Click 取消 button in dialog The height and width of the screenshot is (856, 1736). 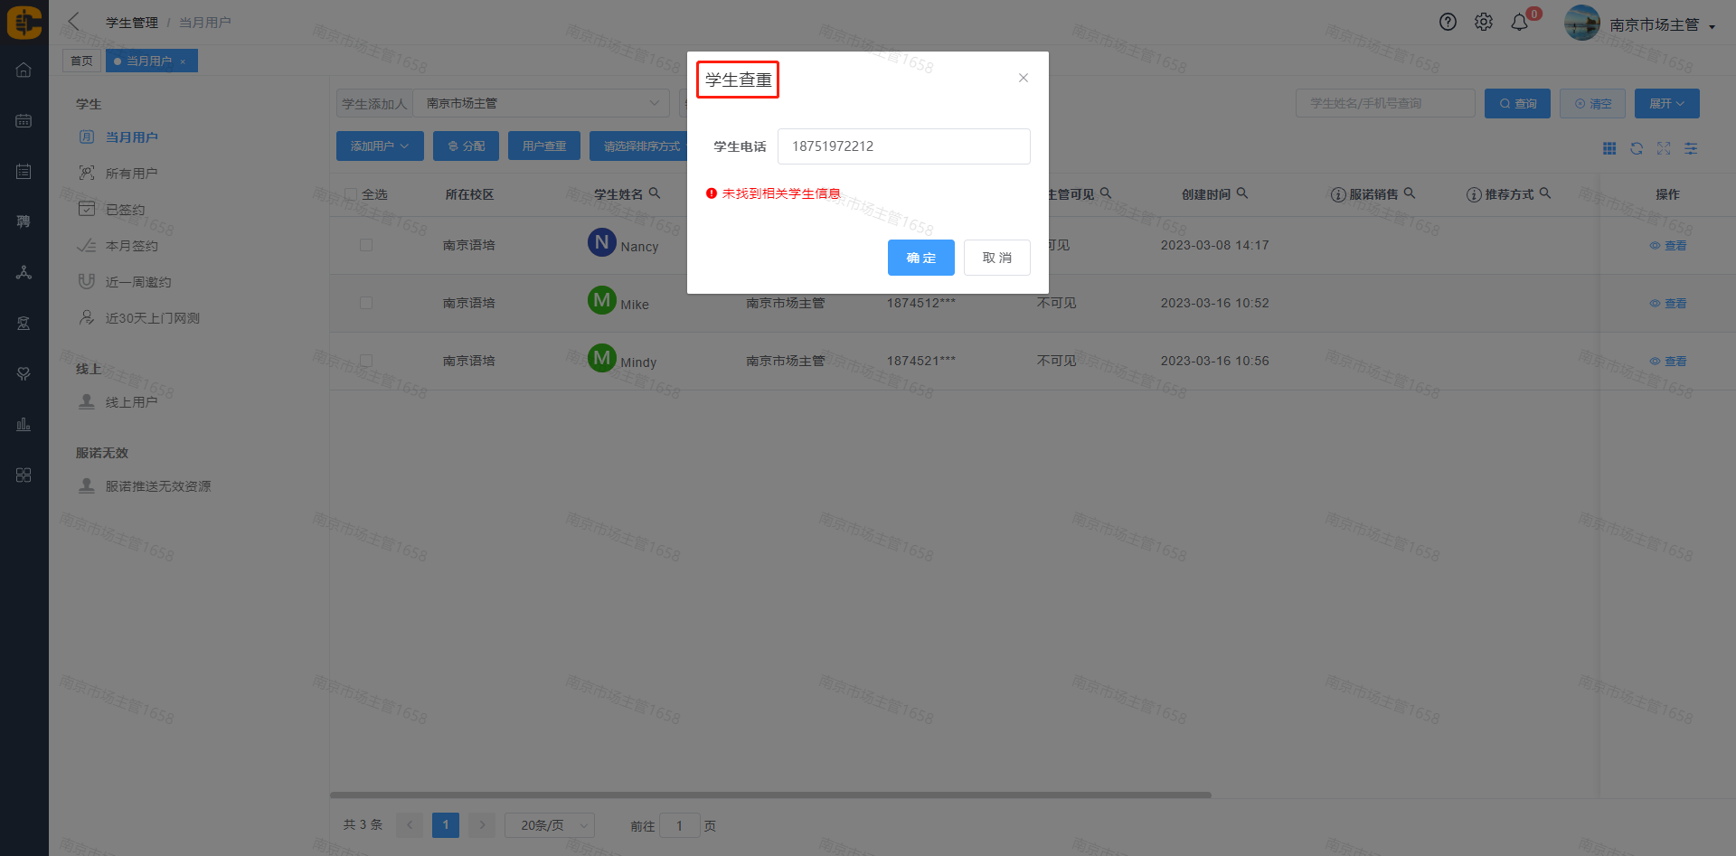[x=996, y=258]
